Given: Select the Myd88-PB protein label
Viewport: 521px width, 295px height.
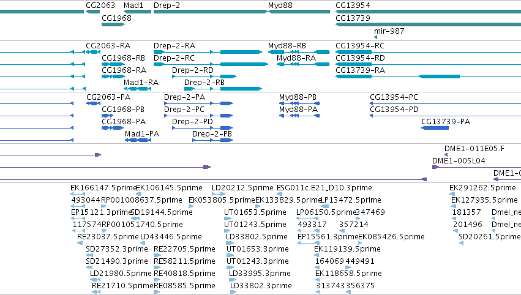Looking at the screenshot, I should pyautogui.click(x=298, y=97).
